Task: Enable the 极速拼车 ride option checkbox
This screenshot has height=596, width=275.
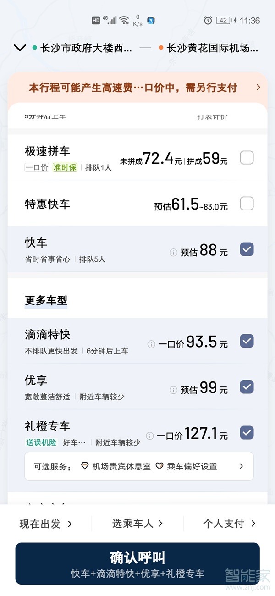Action: 247,157
